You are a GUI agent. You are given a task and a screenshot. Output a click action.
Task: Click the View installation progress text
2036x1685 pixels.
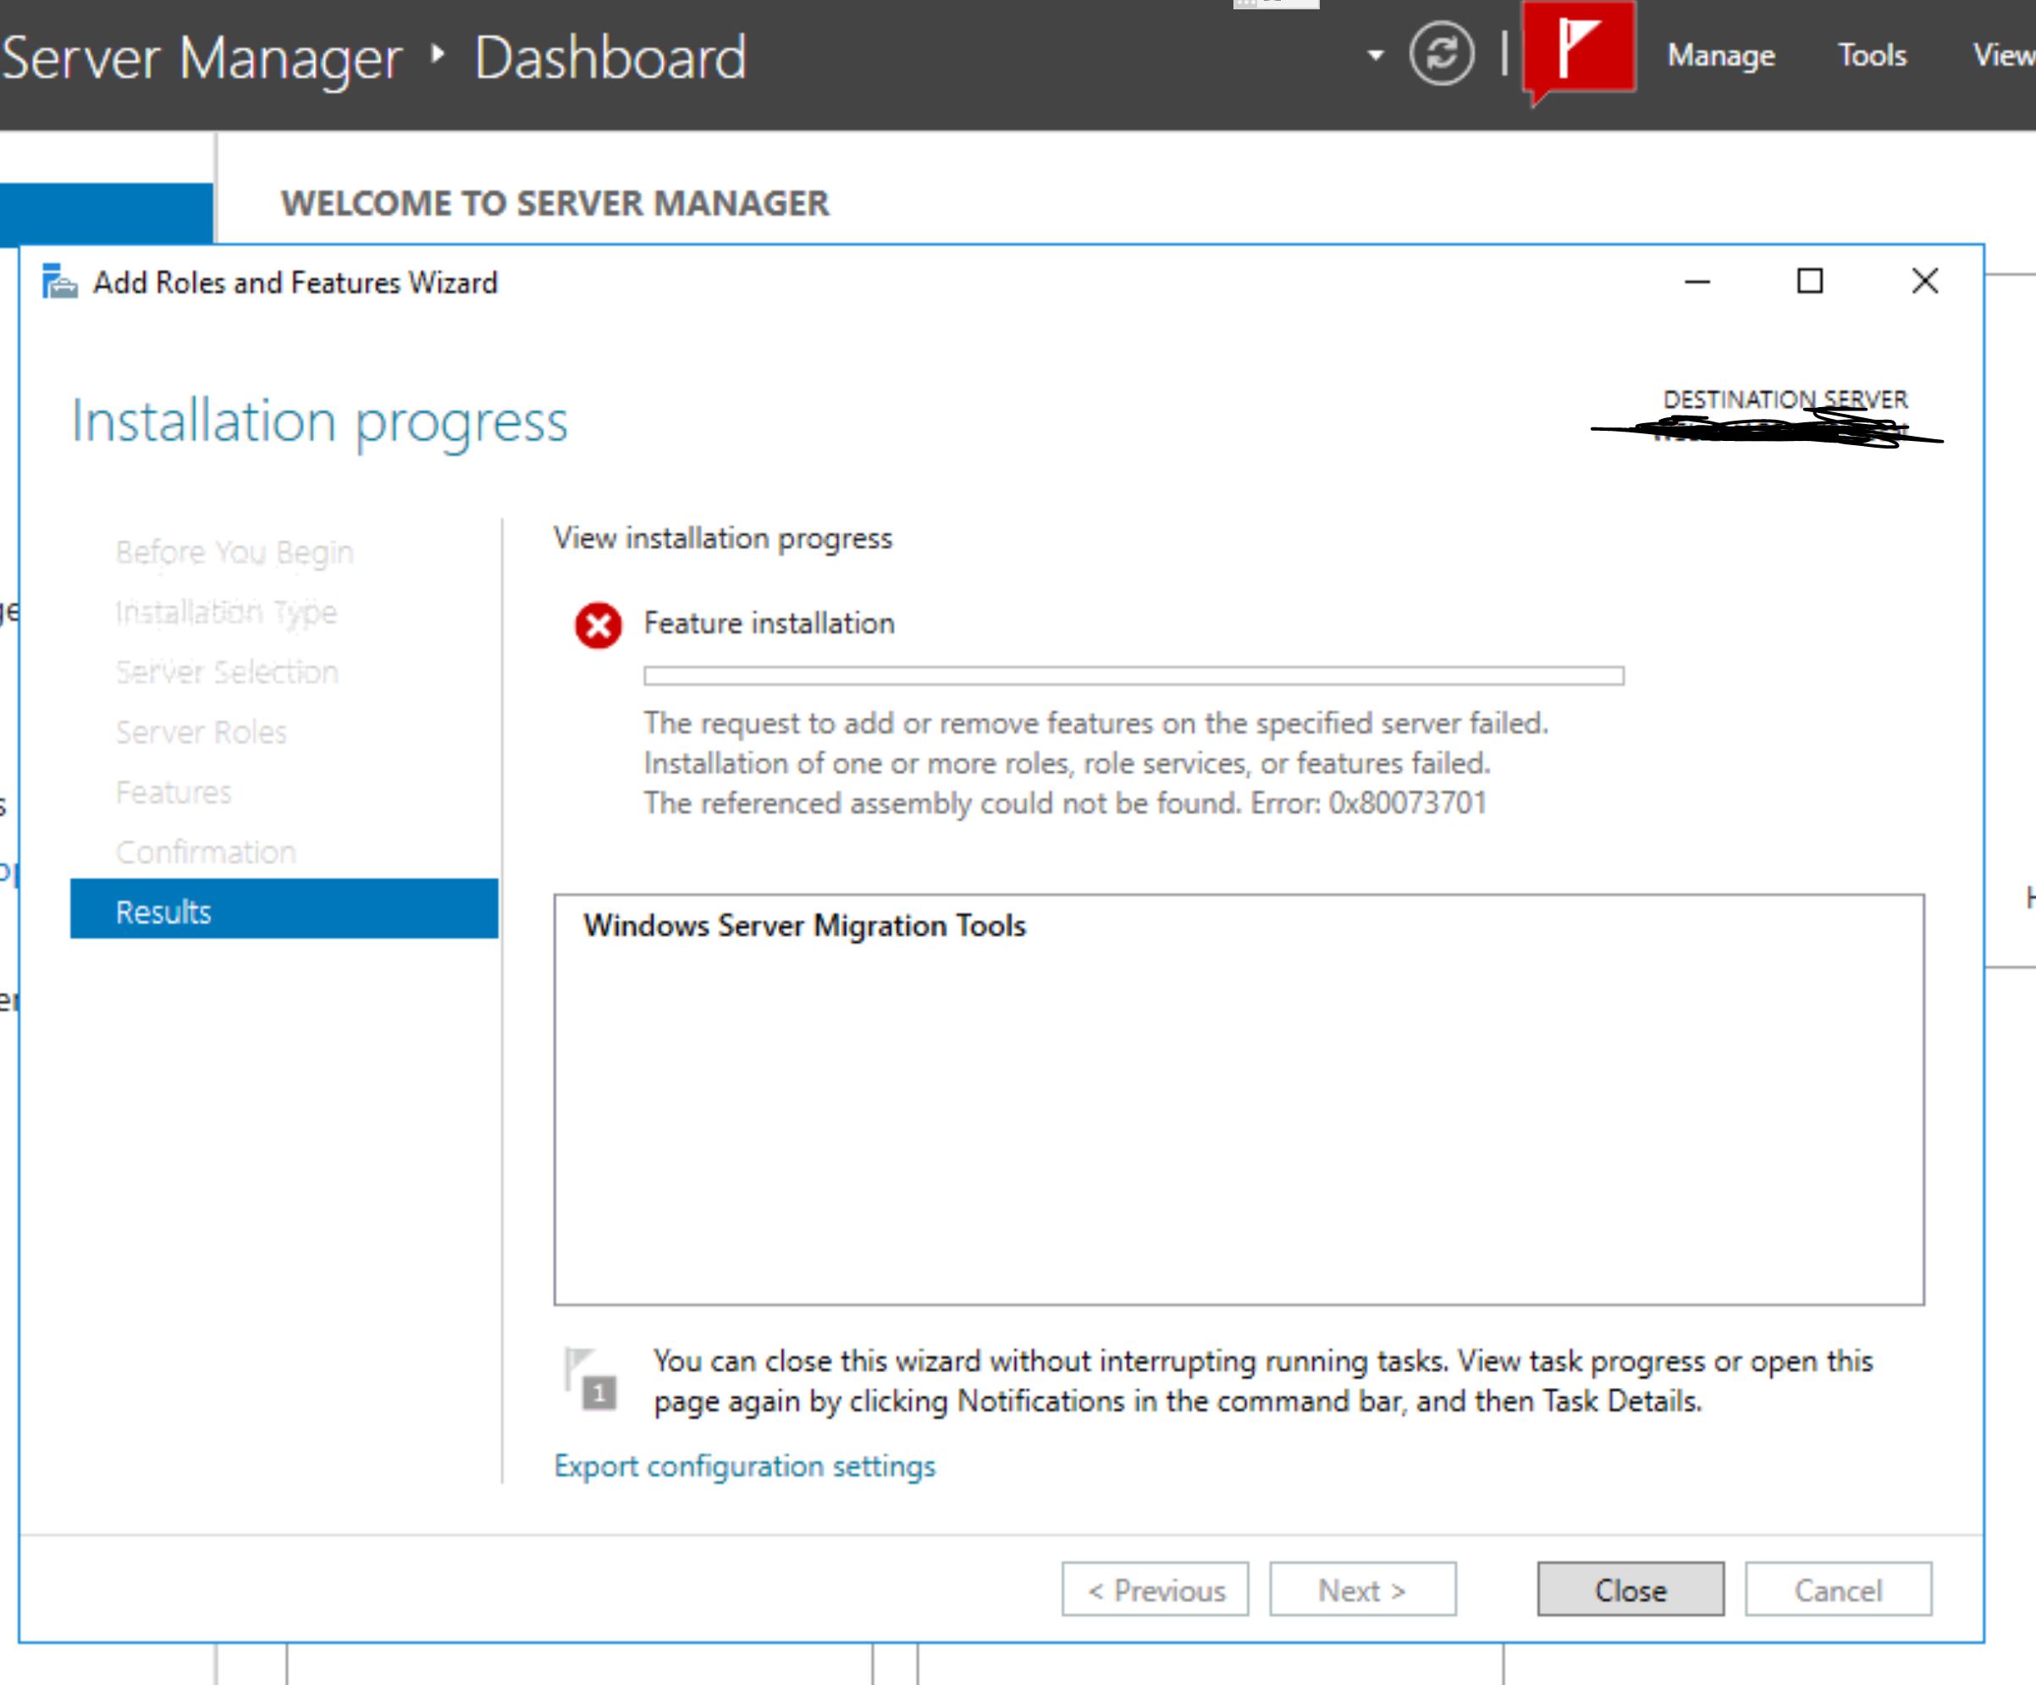tap(722, 539)
